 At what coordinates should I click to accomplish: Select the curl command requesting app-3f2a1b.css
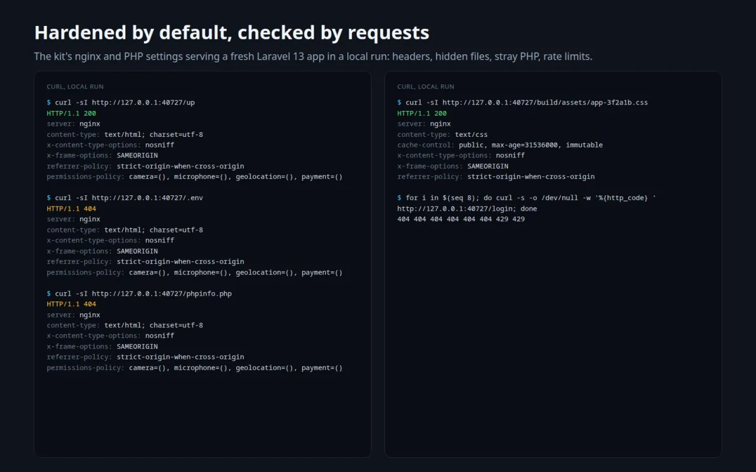click(x=523, y=103)
